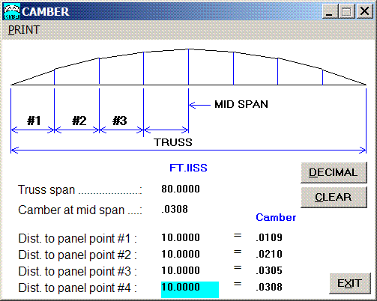Click the panel point #2 distance field
The width and height of the screenshot is (377, 301).
point(181,254)
